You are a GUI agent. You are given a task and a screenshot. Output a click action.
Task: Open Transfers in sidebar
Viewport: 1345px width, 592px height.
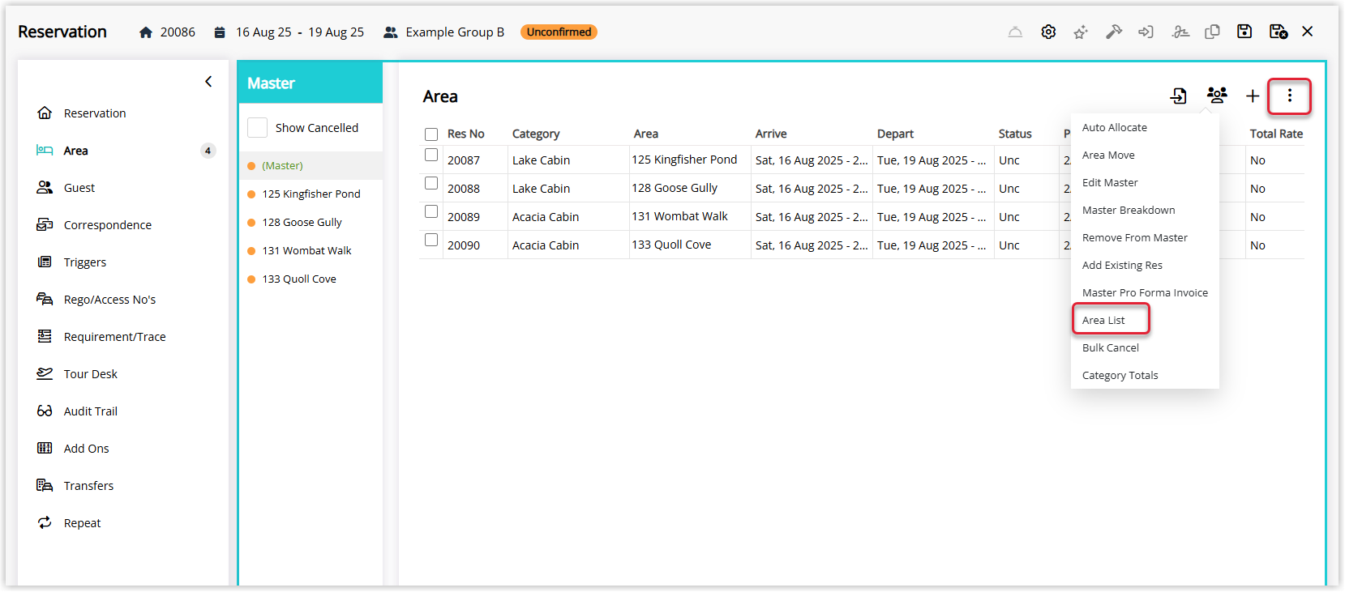[88, 486]
